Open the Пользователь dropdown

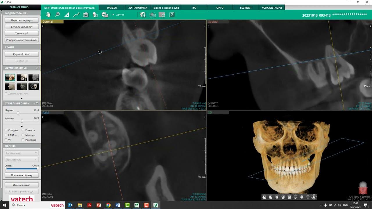click(x=22, y=159)
